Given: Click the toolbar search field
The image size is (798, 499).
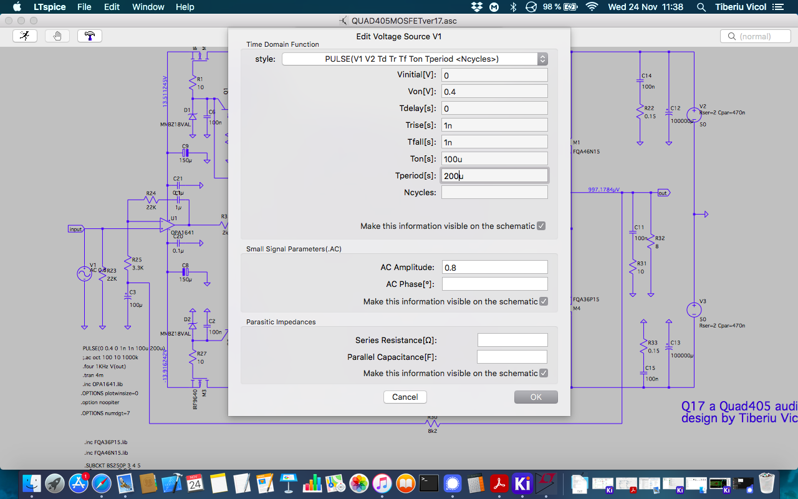Looking at the screenshot, I should click(754, 36).
